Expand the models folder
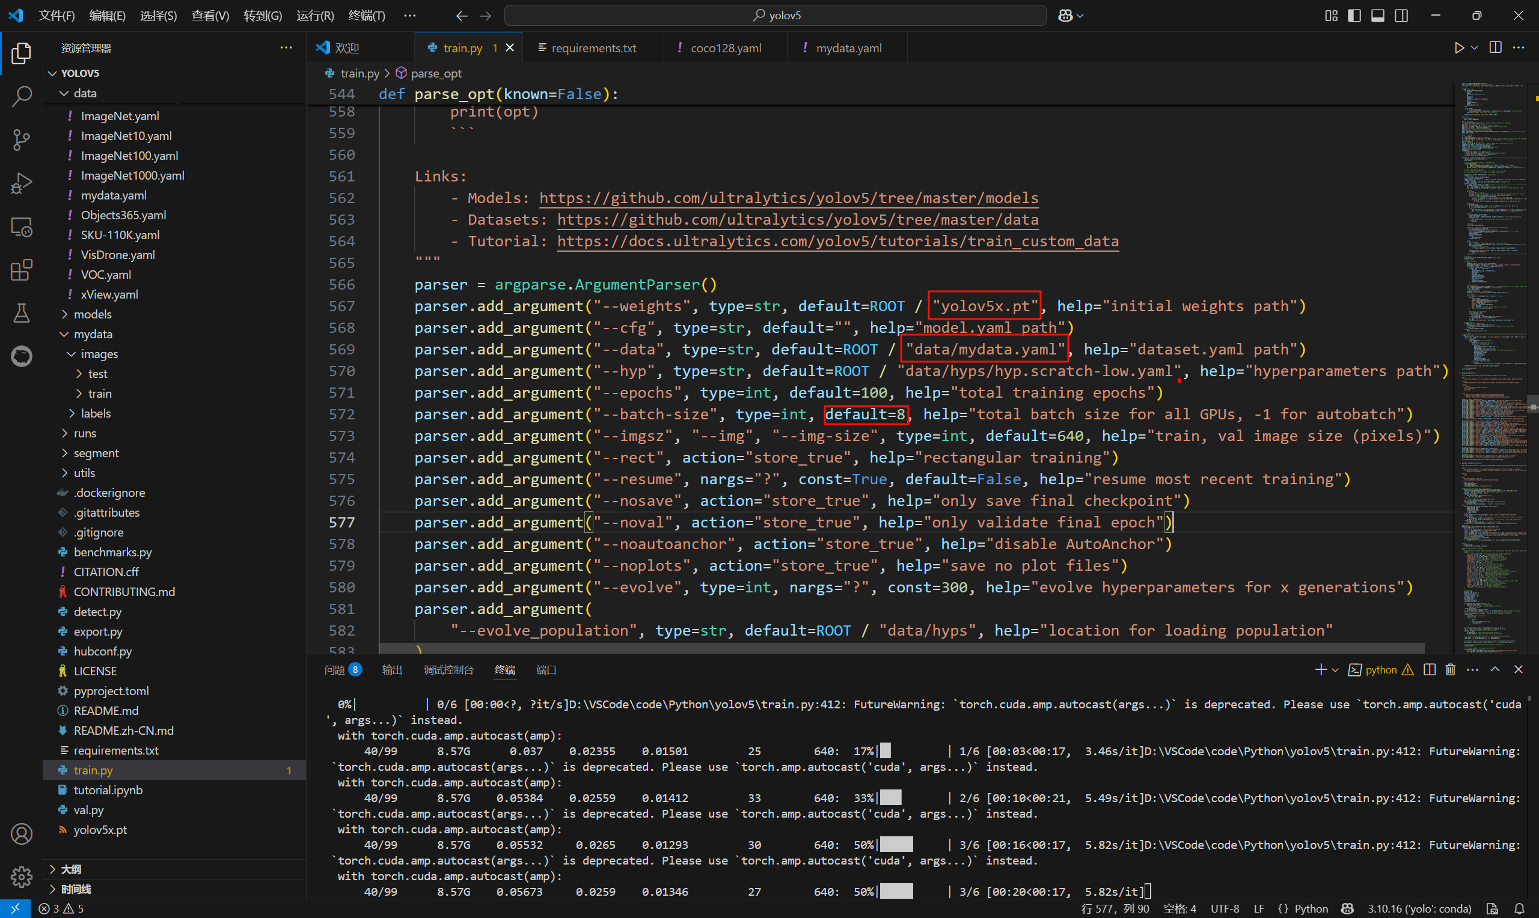1539x918 pixels. tap(92, 314)
